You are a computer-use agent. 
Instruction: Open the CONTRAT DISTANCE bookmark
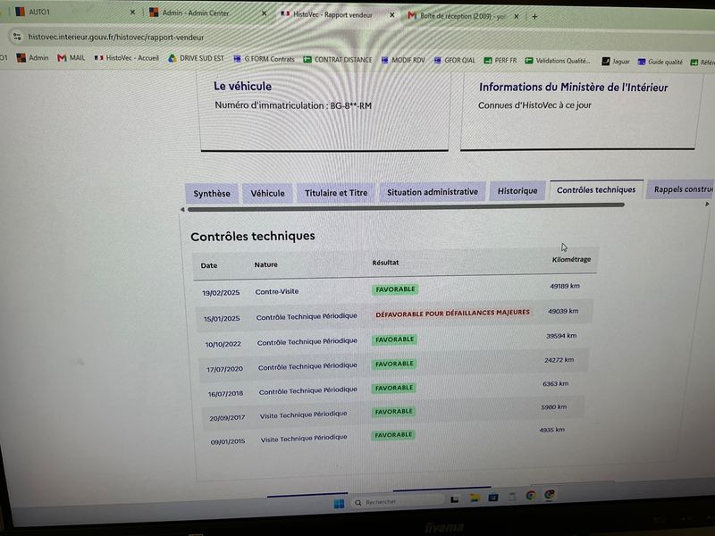point(338,60)
